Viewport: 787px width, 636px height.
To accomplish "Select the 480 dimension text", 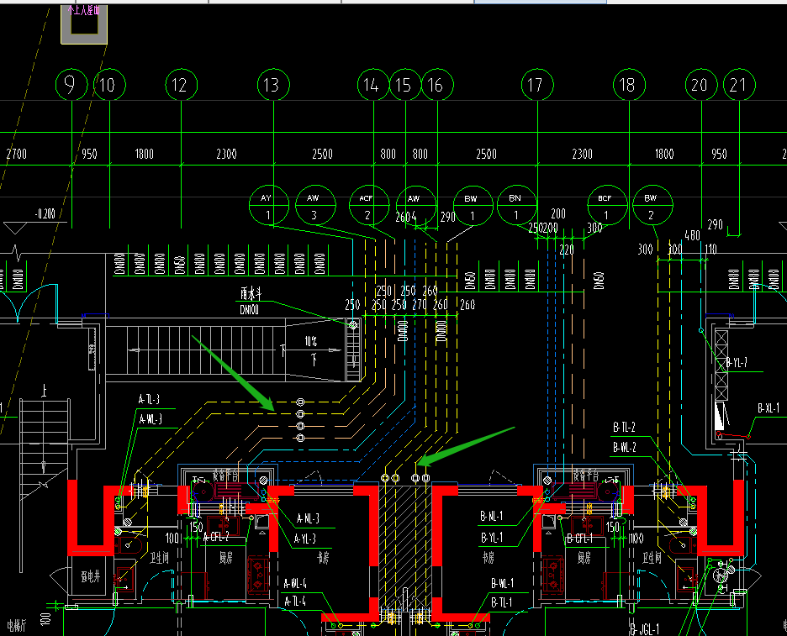I will click(693, 234).
